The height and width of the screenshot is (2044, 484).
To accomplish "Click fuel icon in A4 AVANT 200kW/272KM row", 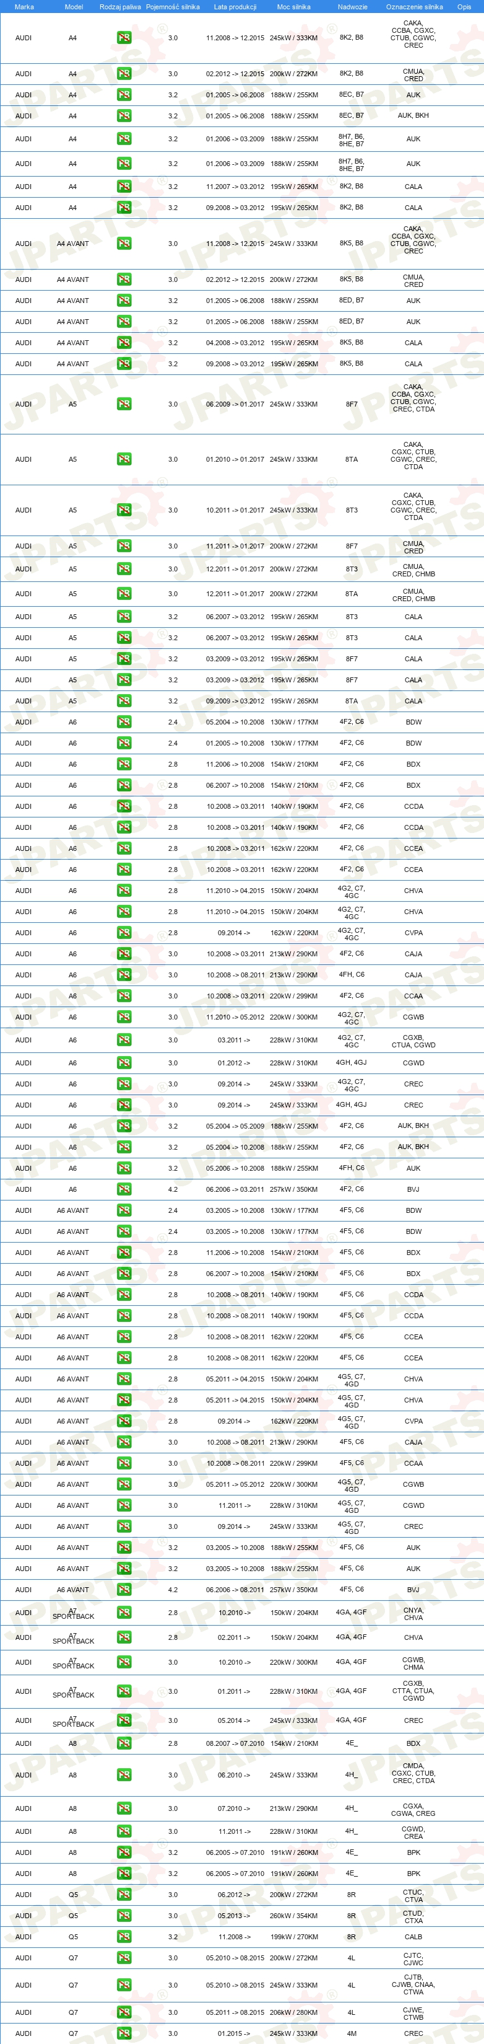I will (124, 280).
